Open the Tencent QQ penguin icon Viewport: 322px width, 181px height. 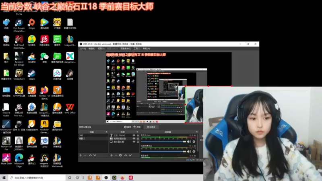click(32, 159)
